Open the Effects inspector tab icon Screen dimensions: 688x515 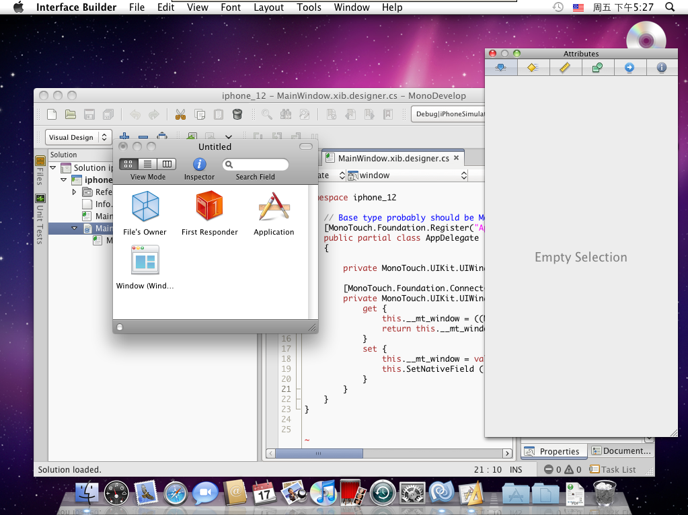pos(533,67)
